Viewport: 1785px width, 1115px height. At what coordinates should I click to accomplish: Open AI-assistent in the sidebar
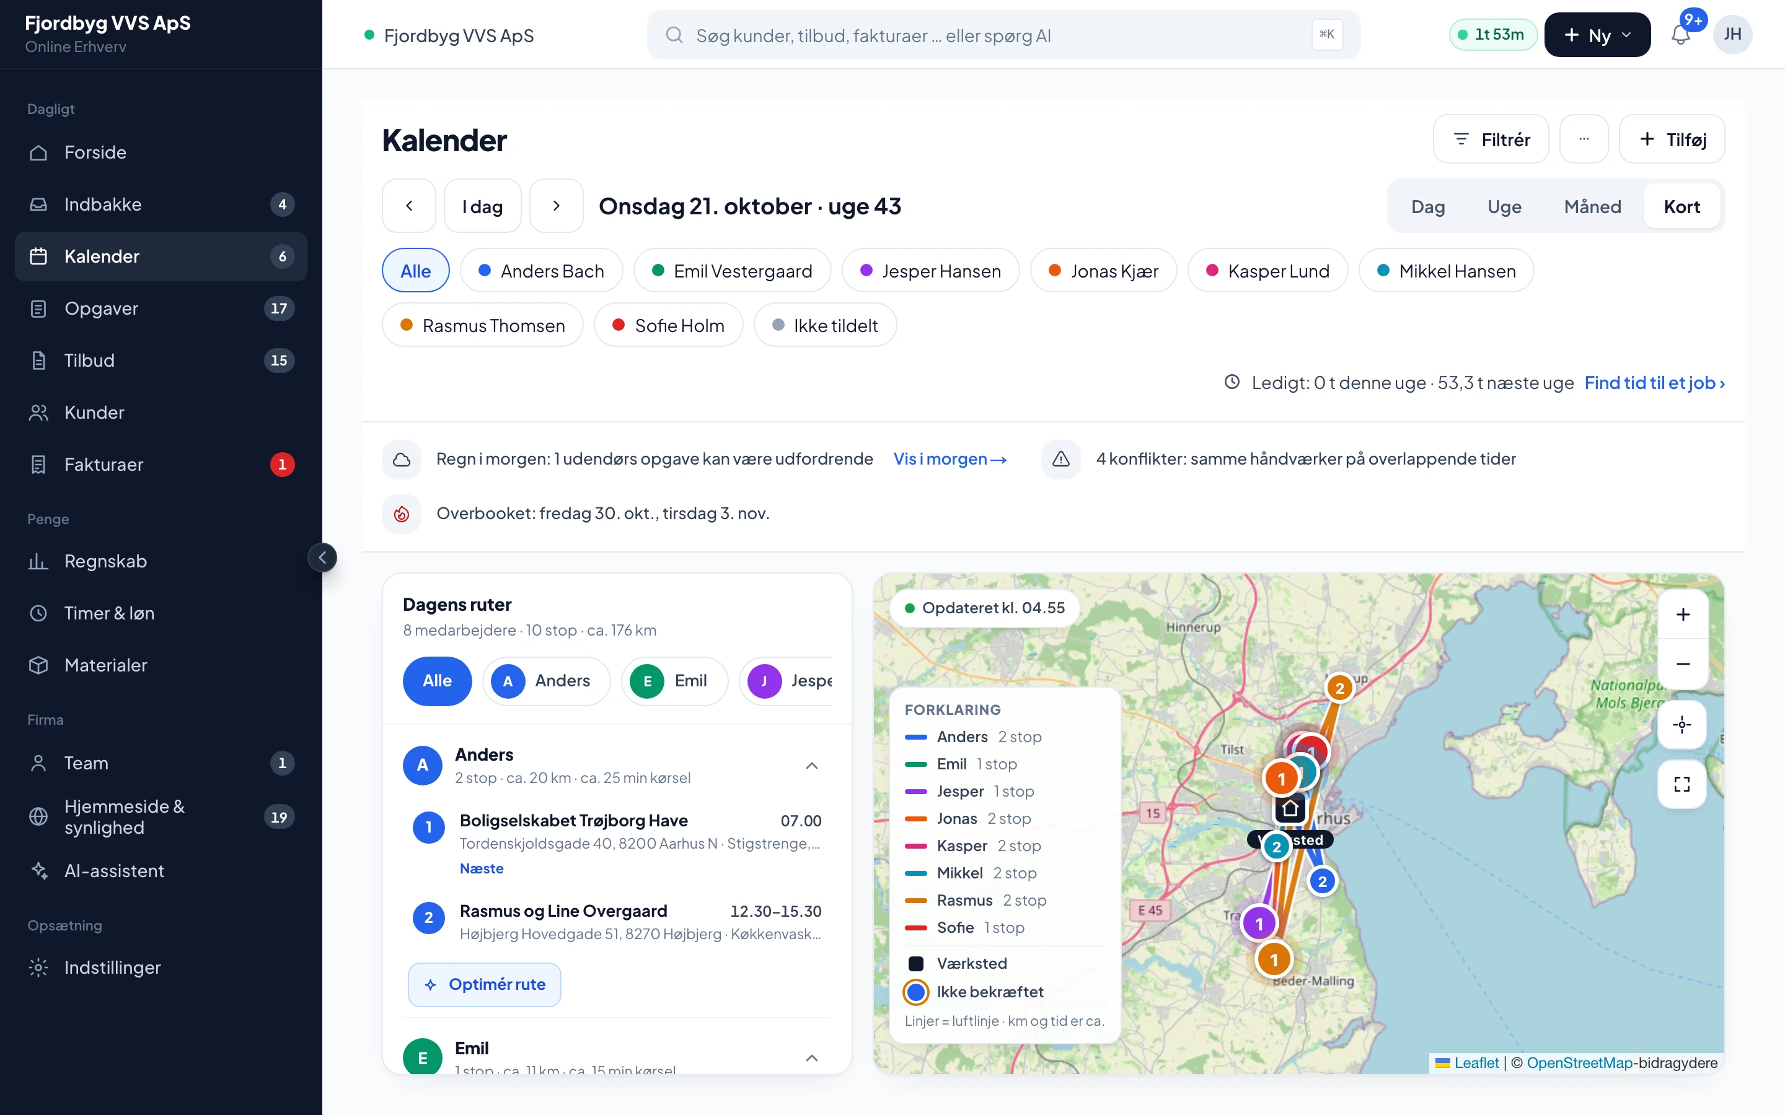[x=161, y=871]
